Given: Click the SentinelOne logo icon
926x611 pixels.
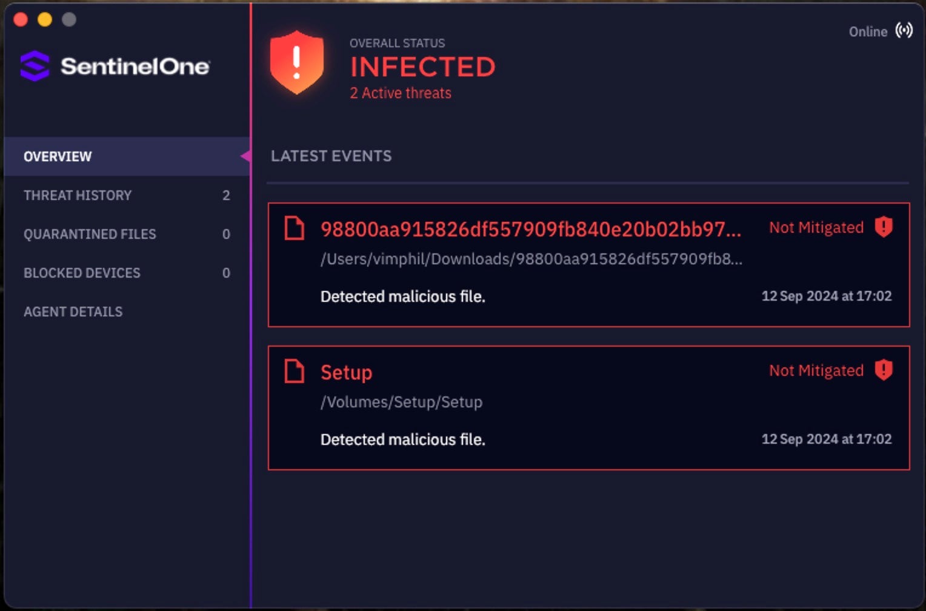Looking at the screenshot, I should click(x=35, y=66).
